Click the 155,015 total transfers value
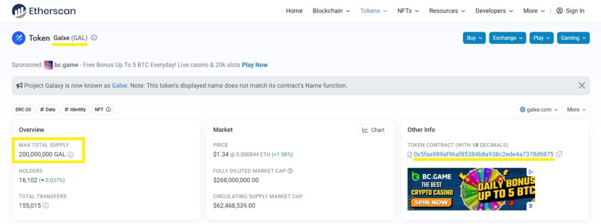The width and height of the screenshot is (601, 224). click(x=30, y=205)
